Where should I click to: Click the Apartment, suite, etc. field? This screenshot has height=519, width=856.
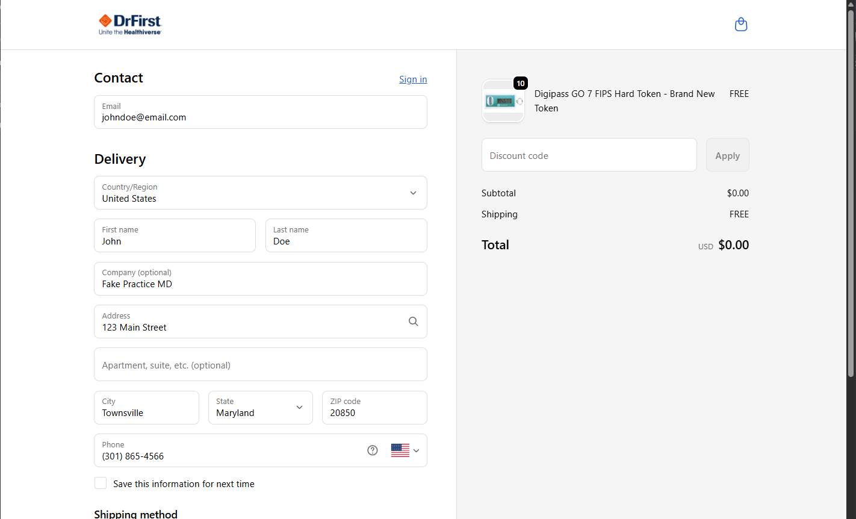[x=260, y=365]
